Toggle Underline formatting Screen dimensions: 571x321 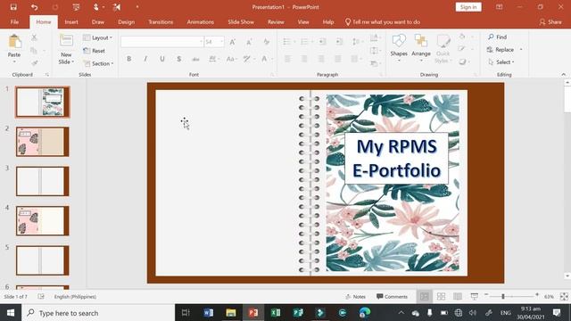(162, 59)
